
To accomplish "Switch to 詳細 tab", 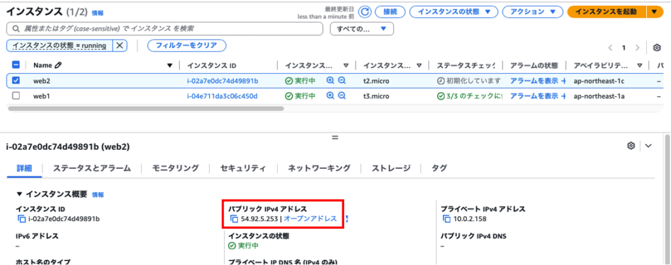I will [24, 168].
